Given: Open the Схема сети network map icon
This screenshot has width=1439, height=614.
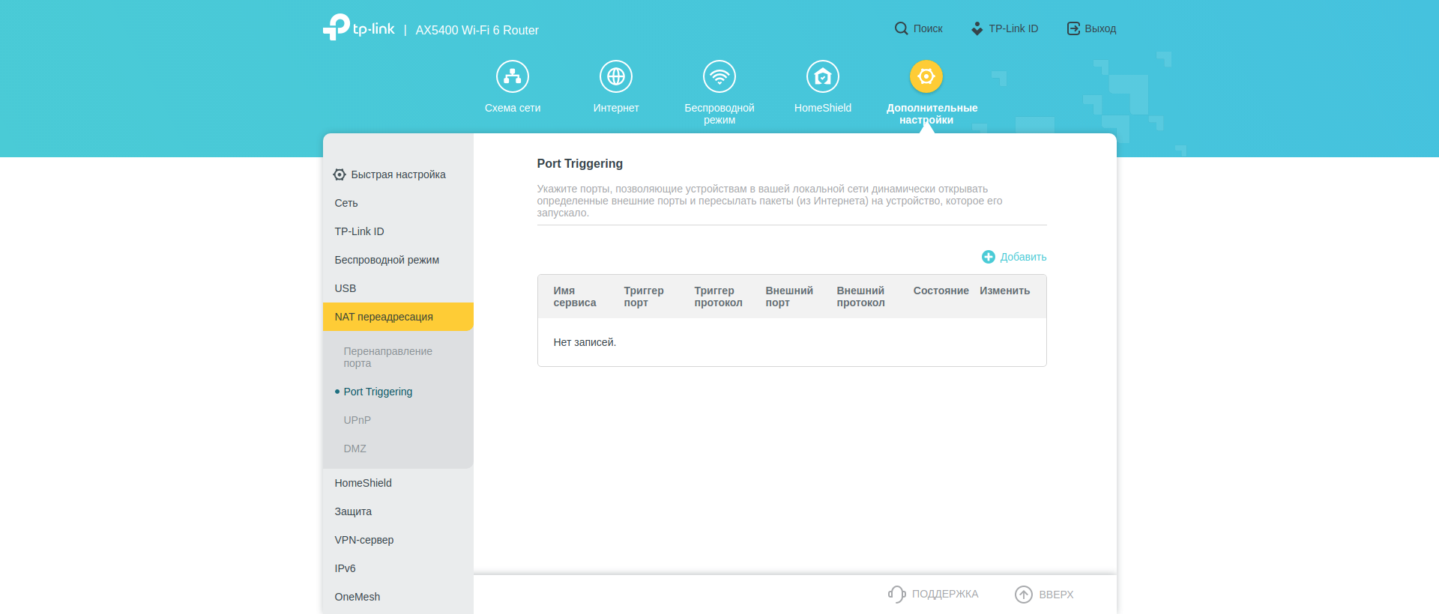Looking at the screenshot, I should (513, 76).
